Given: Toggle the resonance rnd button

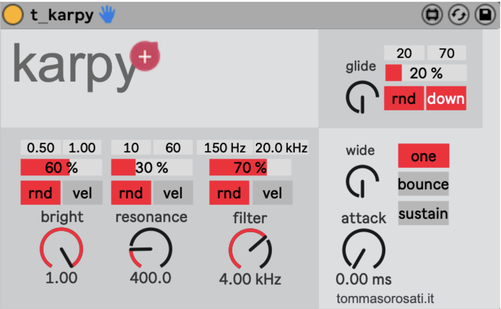Looking at the screenshot, I should point(131,193).
